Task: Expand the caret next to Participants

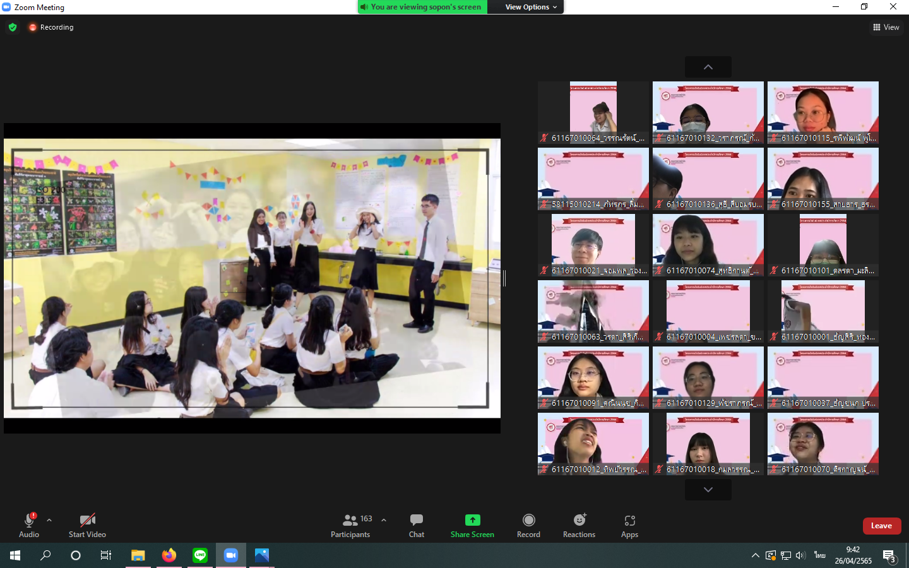Action: tap(384, 520)
